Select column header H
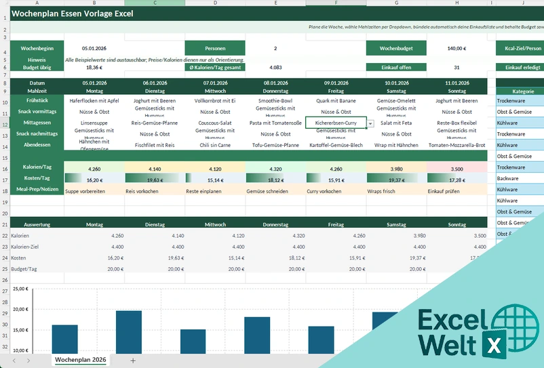The width and height of the screenshot is (544, 368). [x=457, y=3]
